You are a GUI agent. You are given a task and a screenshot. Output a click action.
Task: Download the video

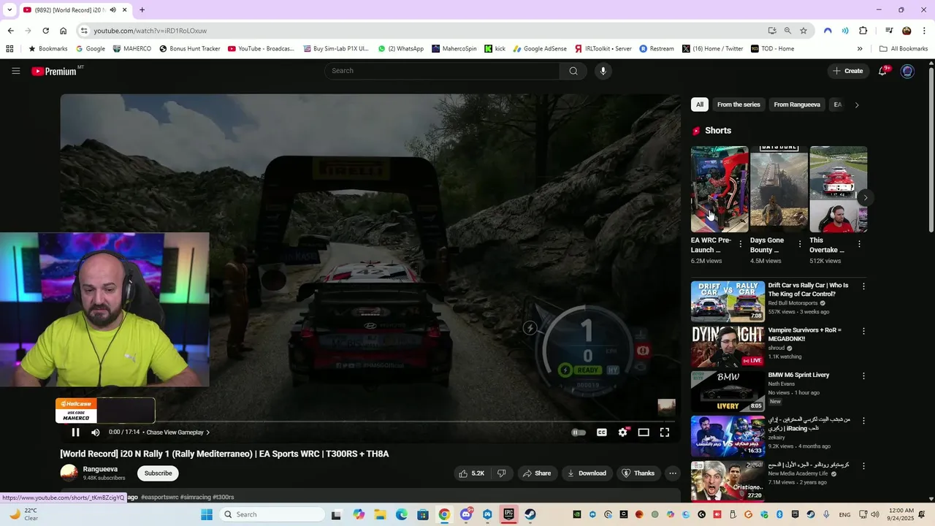[587, 473]
